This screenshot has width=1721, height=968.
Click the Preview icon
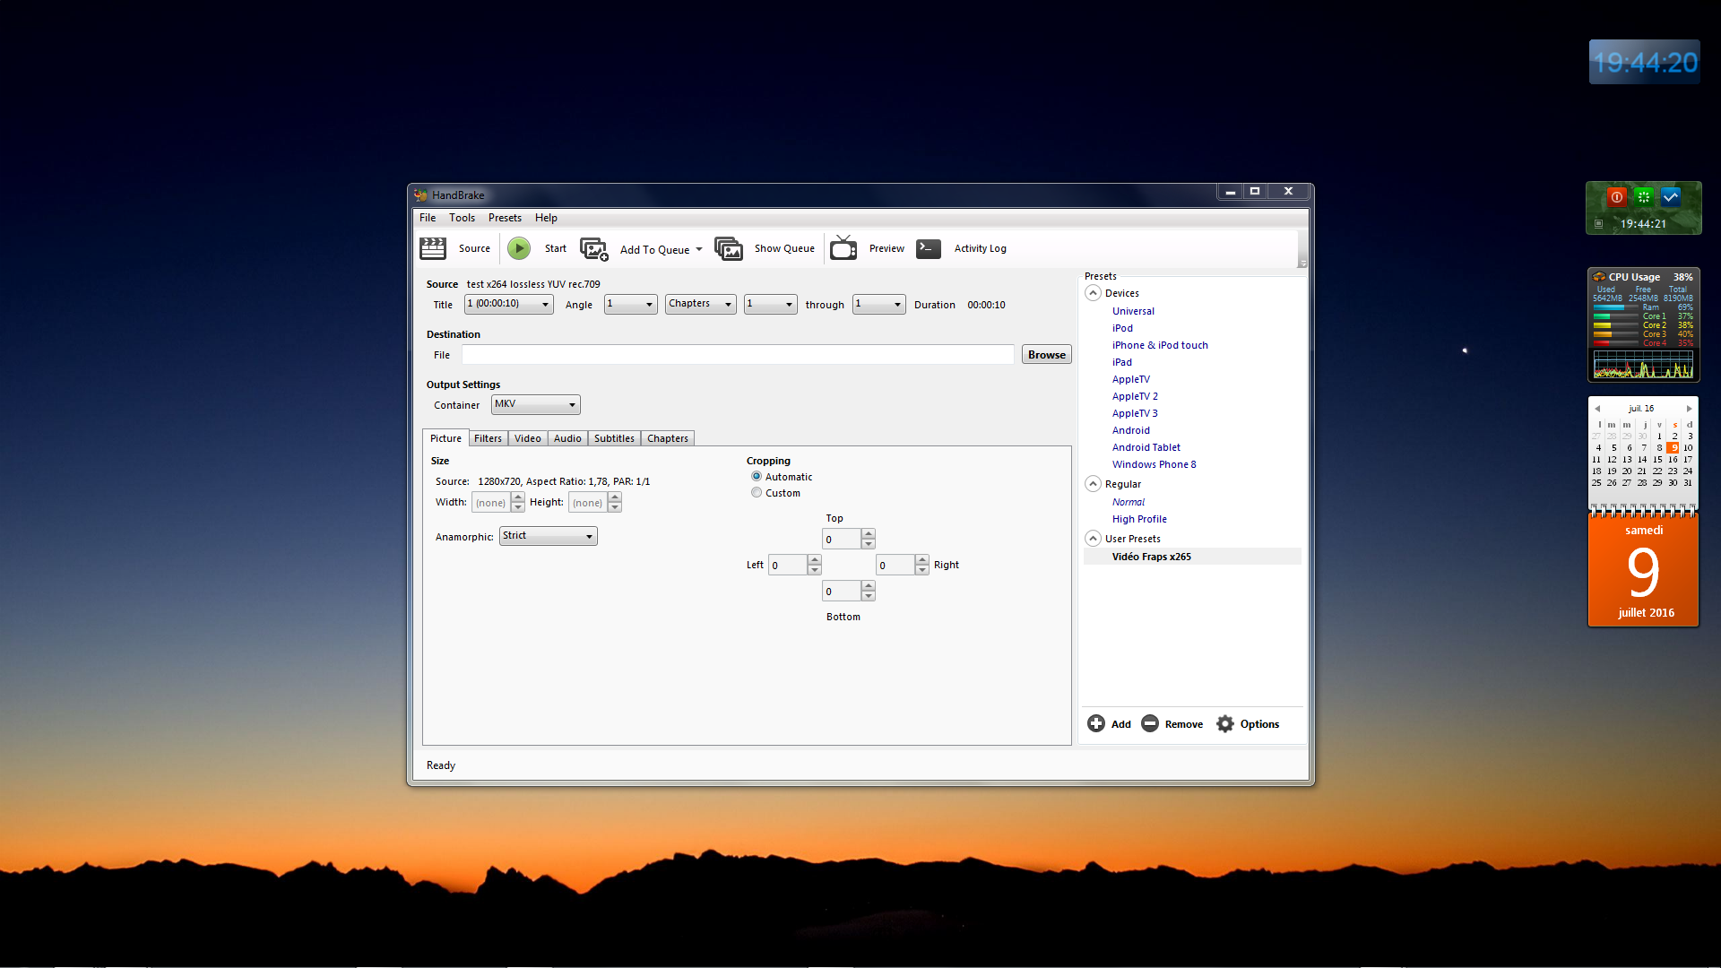pyautogui.click(x=844, y=248)
